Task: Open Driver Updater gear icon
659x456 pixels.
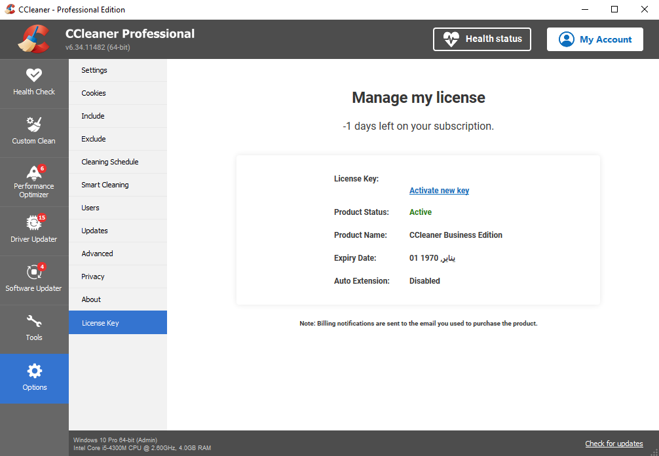Action: coord(33,223)
